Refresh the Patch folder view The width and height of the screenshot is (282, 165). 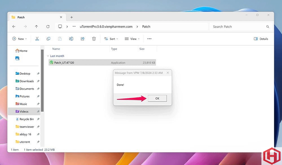(x=48, y=27)
